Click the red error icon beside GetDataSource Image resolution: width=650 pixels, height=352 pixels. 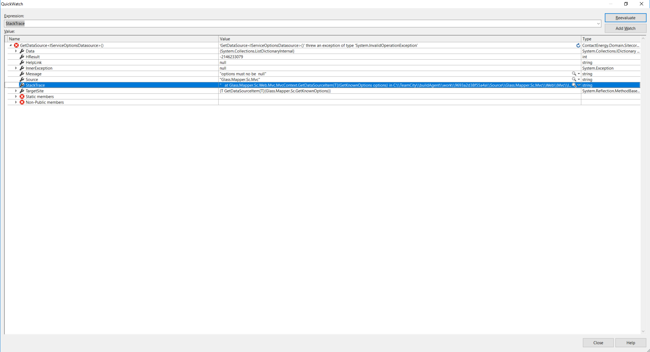[16, 45]
